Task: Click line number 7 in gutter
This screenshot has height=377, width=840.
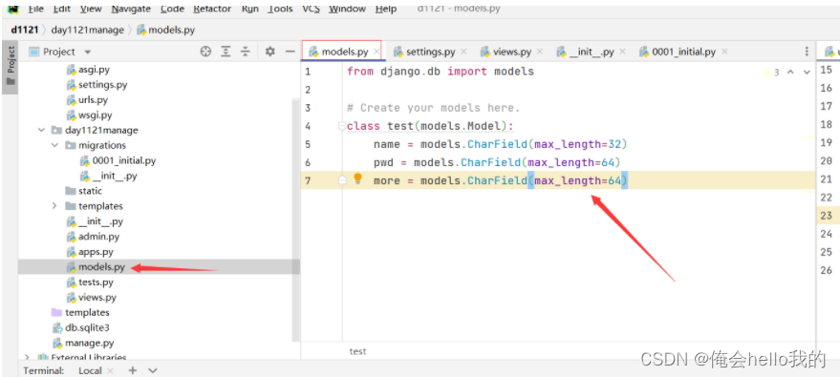Action: 308,180
